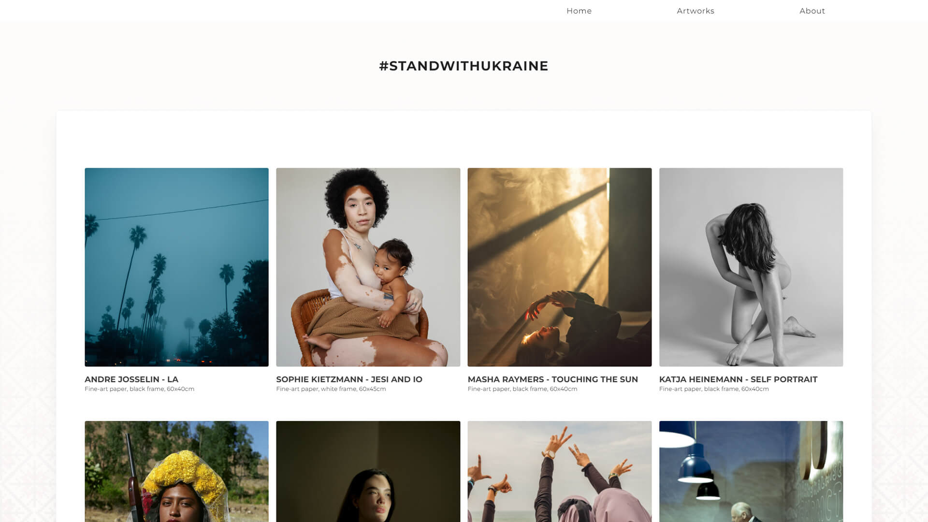The image size is (928, 522).
Task: Open the About page
Action: 812,11
